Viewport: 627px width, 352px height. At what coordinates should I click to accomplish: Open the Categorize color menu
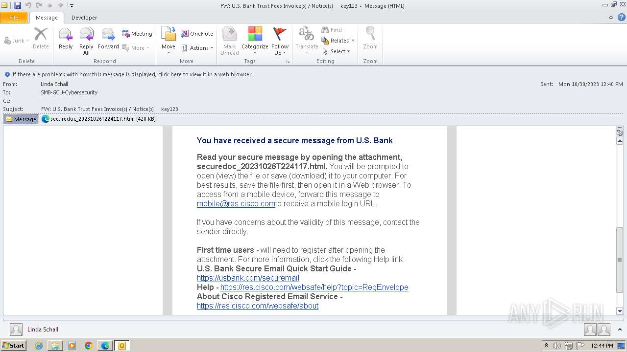click(x=255, y=41)
